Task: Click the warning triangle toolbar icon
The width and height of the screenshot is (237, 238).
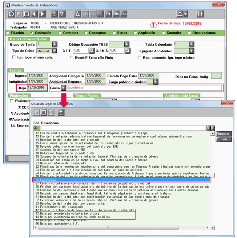Action: point(77,14)
